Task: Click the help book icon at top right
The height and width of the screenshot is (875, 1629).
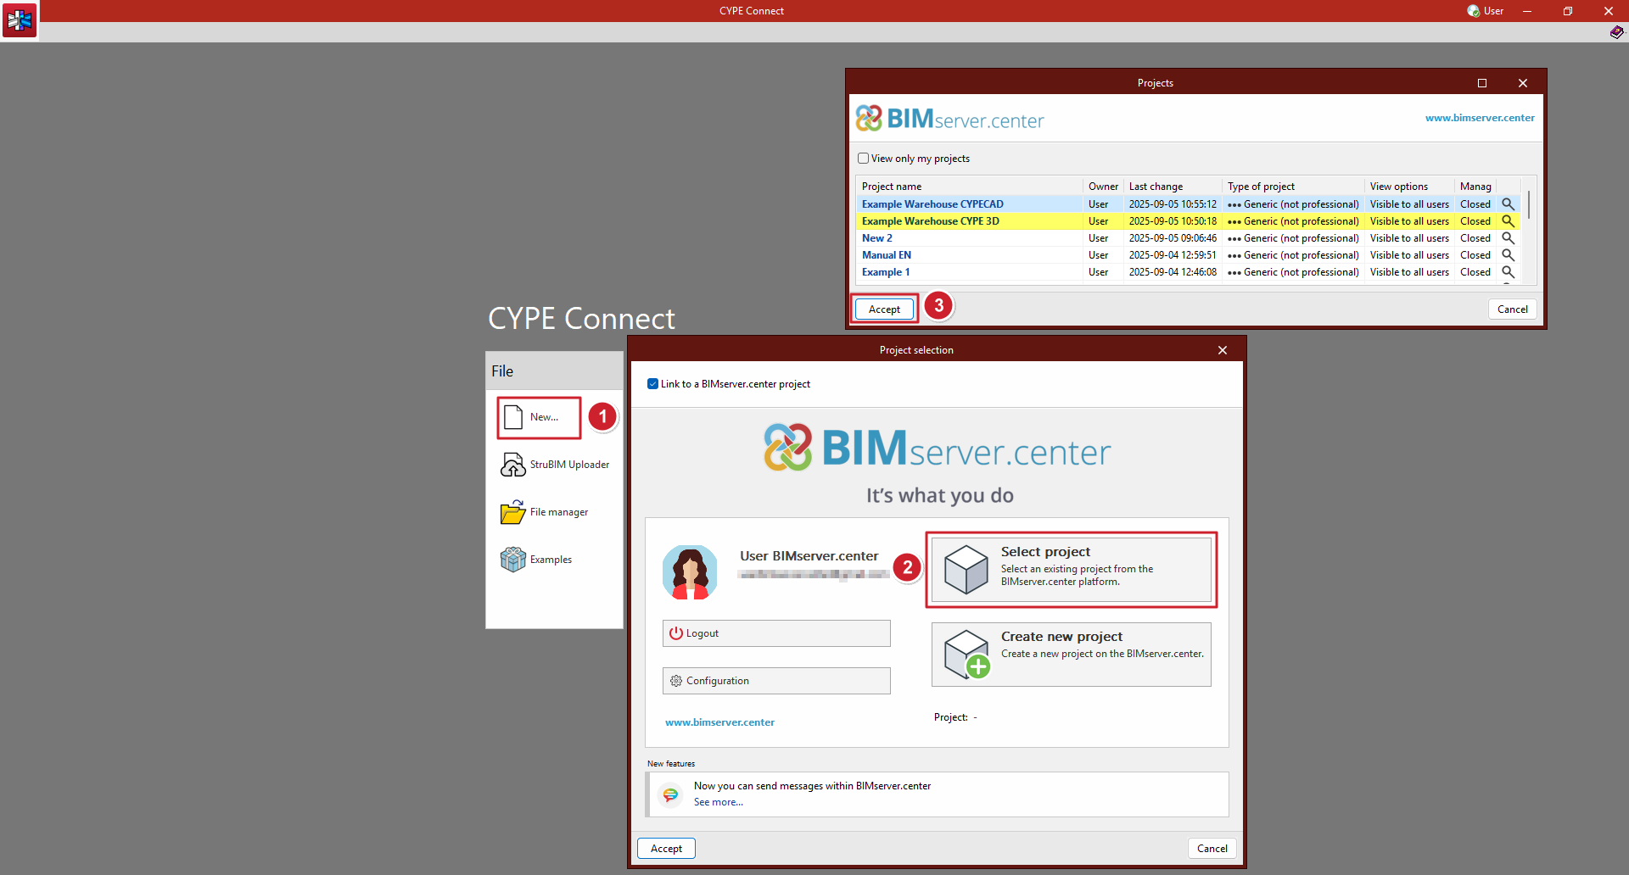Action: [1616, 32]
